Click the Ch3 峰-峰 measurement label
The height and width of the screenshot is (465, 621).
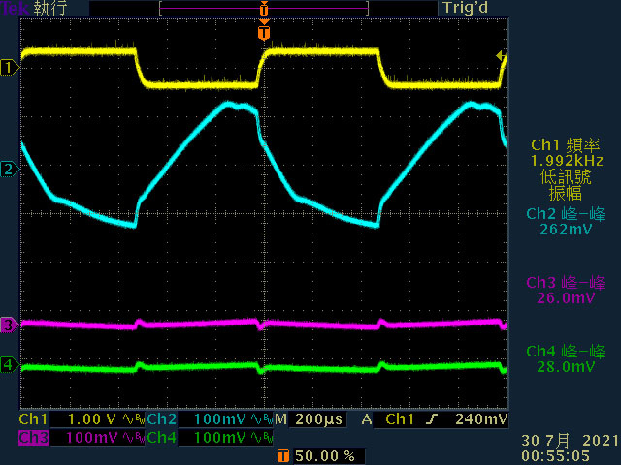pos(566,282)
